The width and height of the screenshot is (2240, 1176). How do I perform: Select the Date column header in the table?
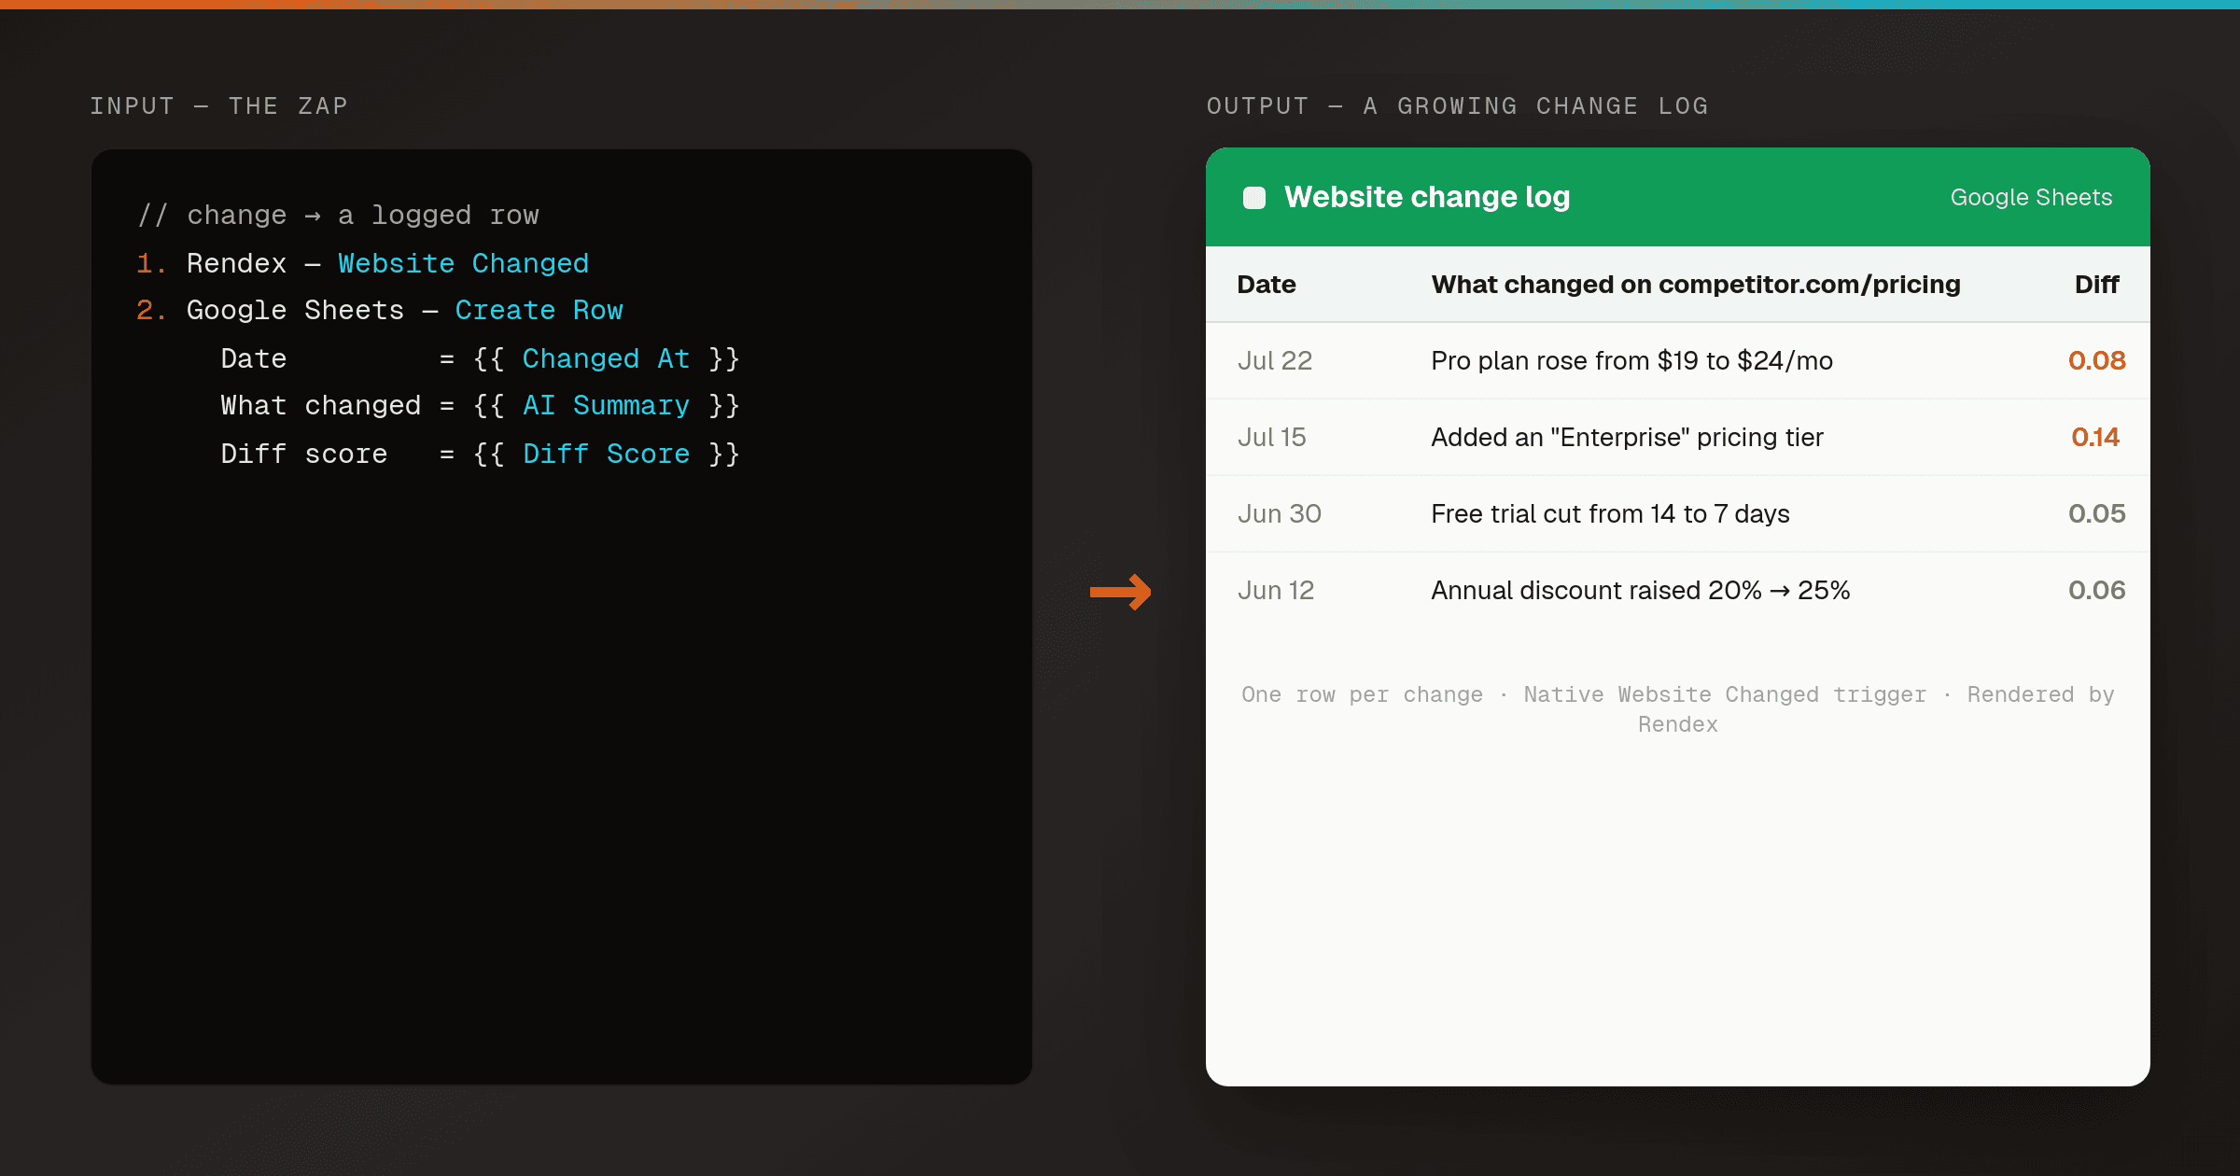(1267, 285)
